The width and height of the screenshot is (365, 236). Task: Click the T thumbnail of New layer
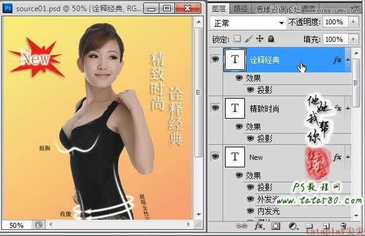[x=235, y=157]
